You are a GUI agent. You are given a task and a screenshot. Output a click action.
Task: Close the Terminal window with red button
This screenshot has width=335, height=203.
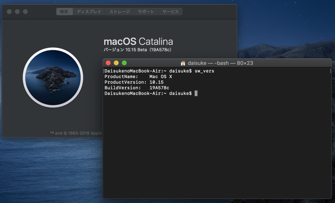(108, 63)
